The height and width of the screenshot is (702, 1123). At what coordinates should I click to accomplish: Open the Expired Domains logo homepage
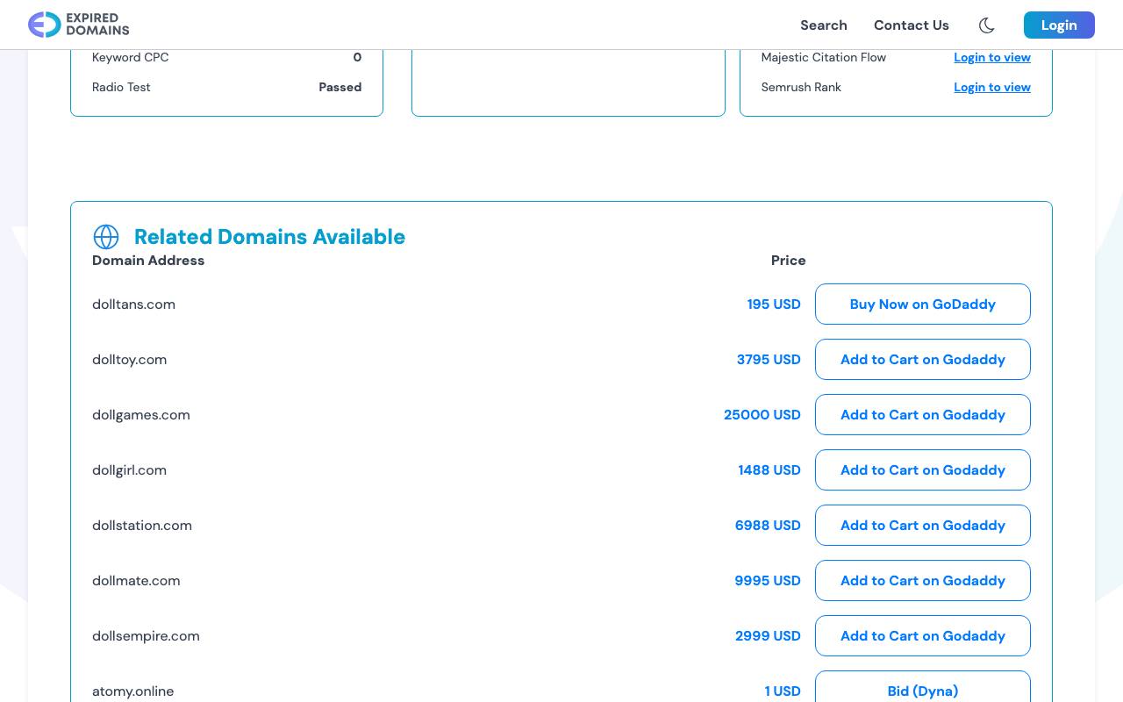[79, 25]
